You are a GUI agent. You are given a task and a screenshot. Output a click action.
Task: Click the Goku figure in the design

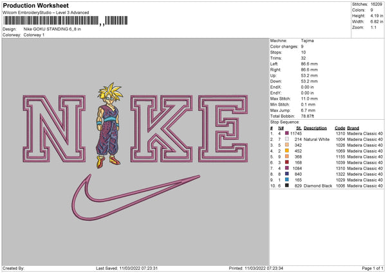pos(109,126)
